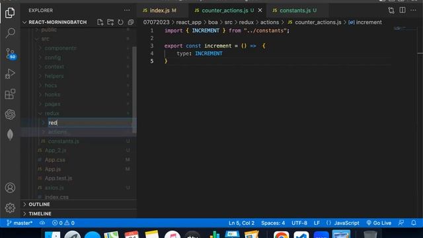Open App.js in the file tree
The height and width of the screenshot is (238, 423).
point(53,169)
